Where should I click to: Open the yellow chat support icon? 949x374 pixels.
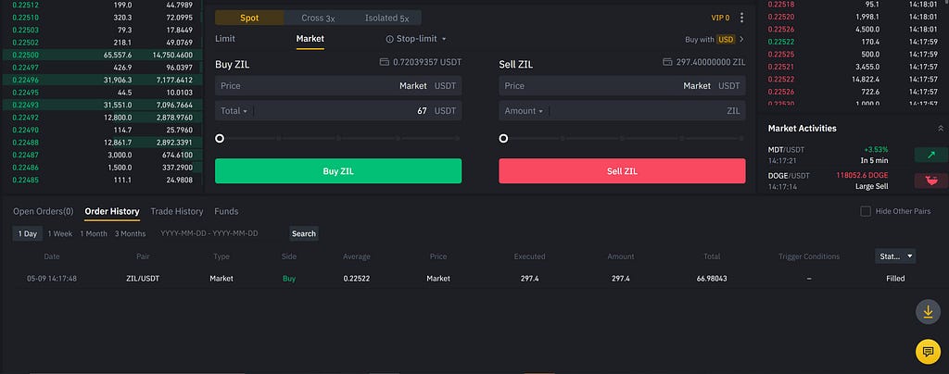[x=927, y=351]
